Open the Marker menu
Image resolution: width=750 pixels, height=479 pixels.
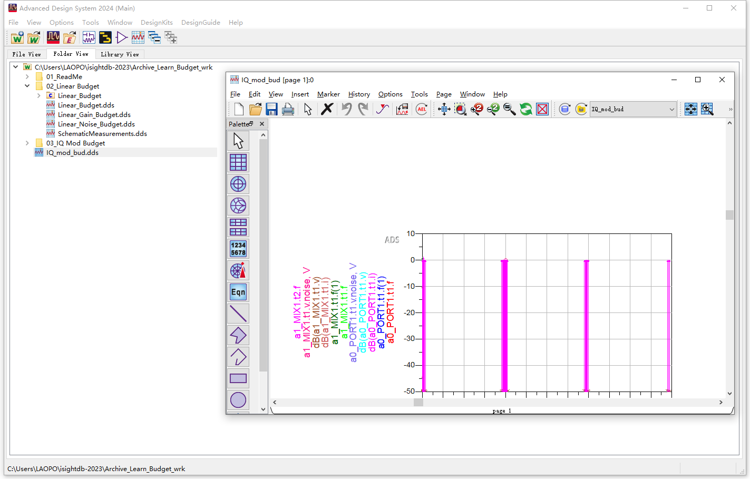328,94
